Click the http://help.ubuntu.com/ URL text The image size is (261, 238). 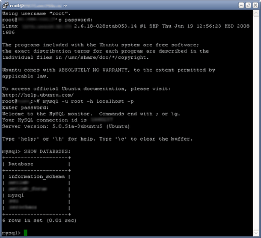[x=38, y=95]
